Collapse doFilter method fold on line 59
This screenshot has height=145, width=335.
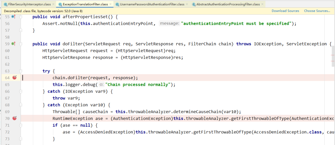point(21,44)
